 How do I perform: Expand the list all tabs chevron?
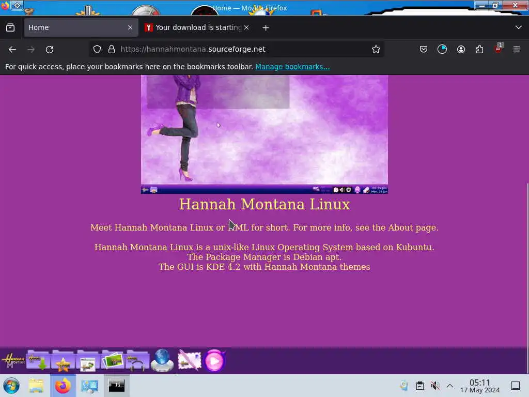(x=519, y=27)
